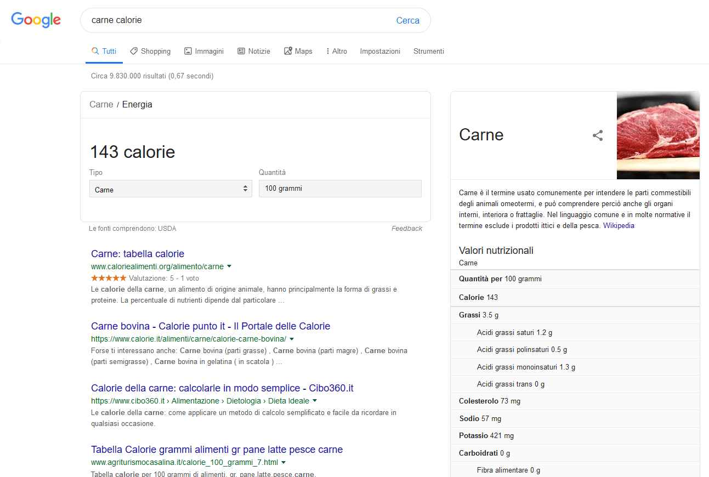Image resolution: width=709 pixels, height=477 pixels.
Task: Open Impostazioni settings menu
Action: (380, 51)
